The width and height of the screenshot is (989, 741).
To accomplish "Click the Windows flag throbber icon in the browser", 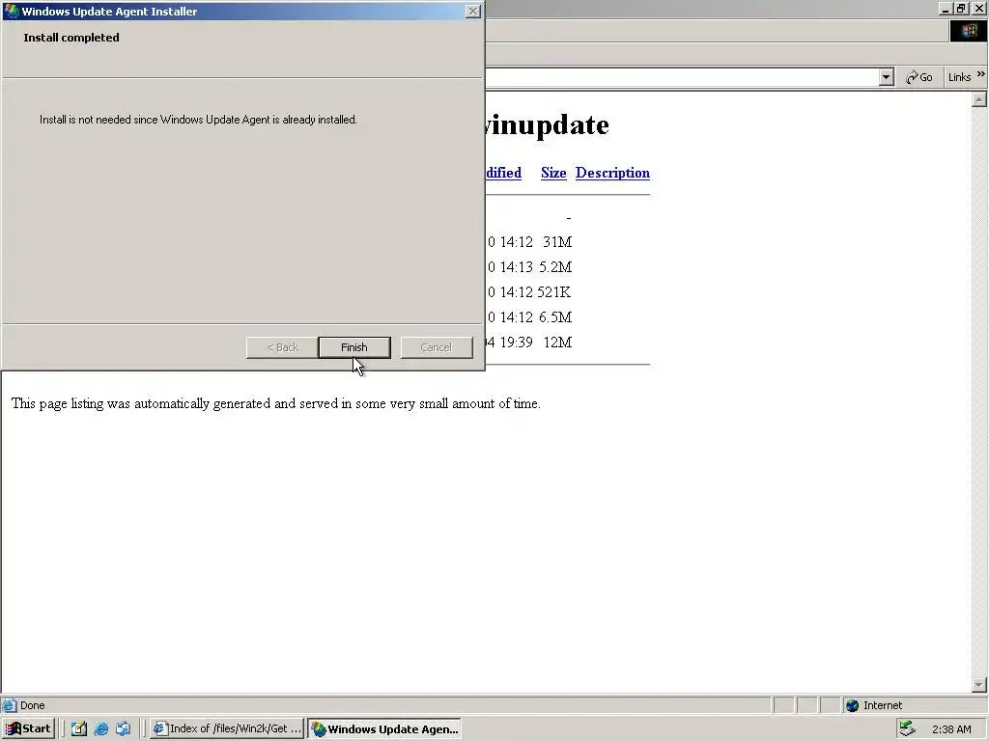I will [x=968, y=31].
